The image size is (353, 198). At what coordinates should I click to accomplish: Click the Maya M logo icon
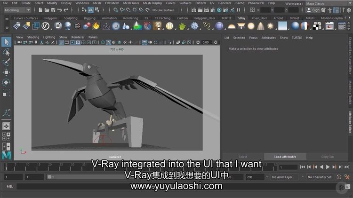[6, 156]
